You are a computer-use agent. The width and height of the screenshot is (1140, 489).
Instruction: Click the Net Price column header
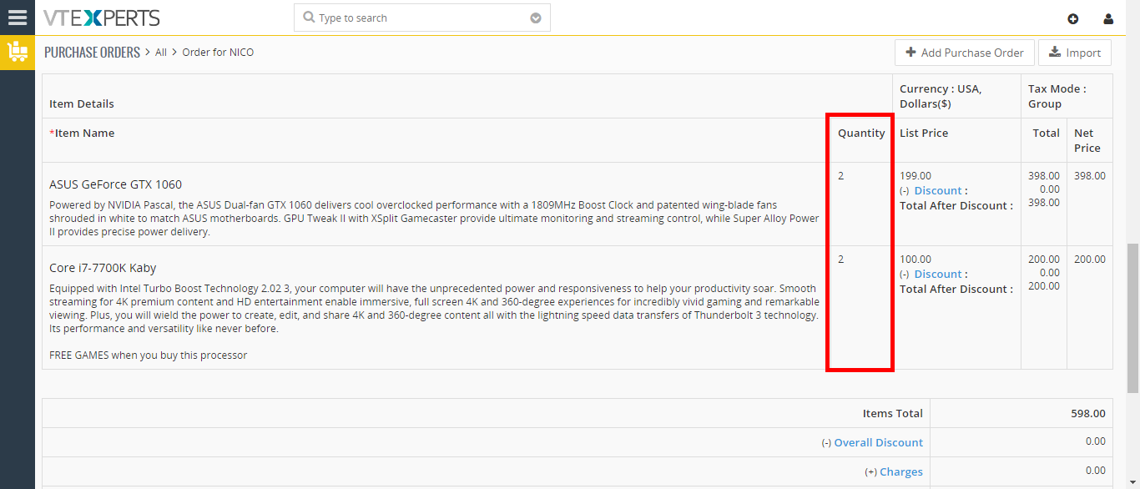click(x=1087, y=140)
